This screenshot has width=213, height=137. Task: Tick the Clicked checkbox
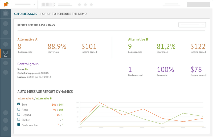(x=19, y=120)
